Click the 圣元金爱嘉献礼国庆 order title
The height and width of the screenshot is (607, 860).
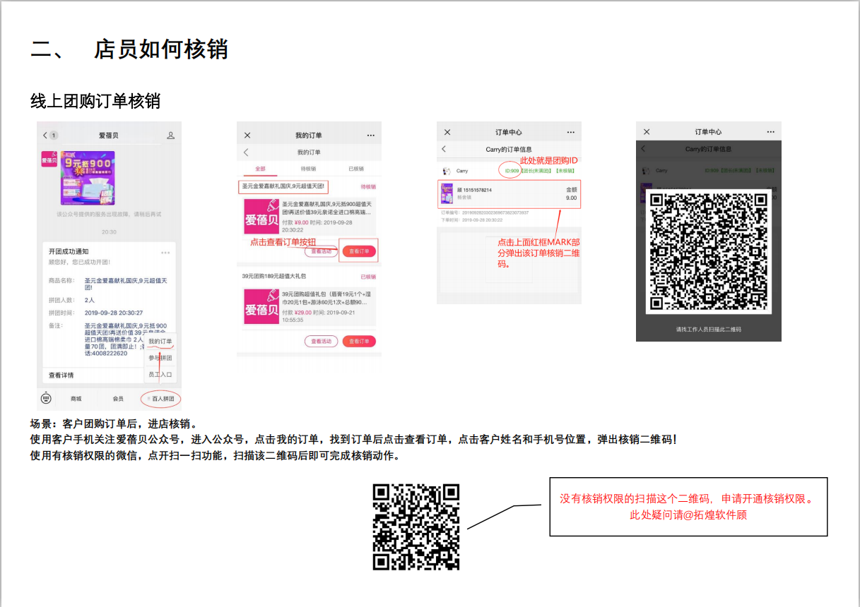click(x=283, y=187)
